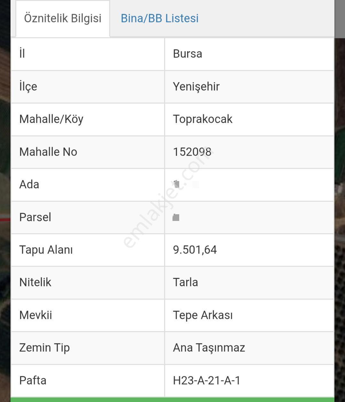This screenshot has height=402, width=345.
Task: Click the green bar below the table
Action: (x=172, y=400)
